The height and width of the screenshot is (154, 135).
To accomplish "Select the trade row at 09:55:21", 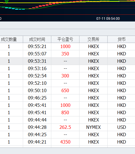I will (68, 46).
